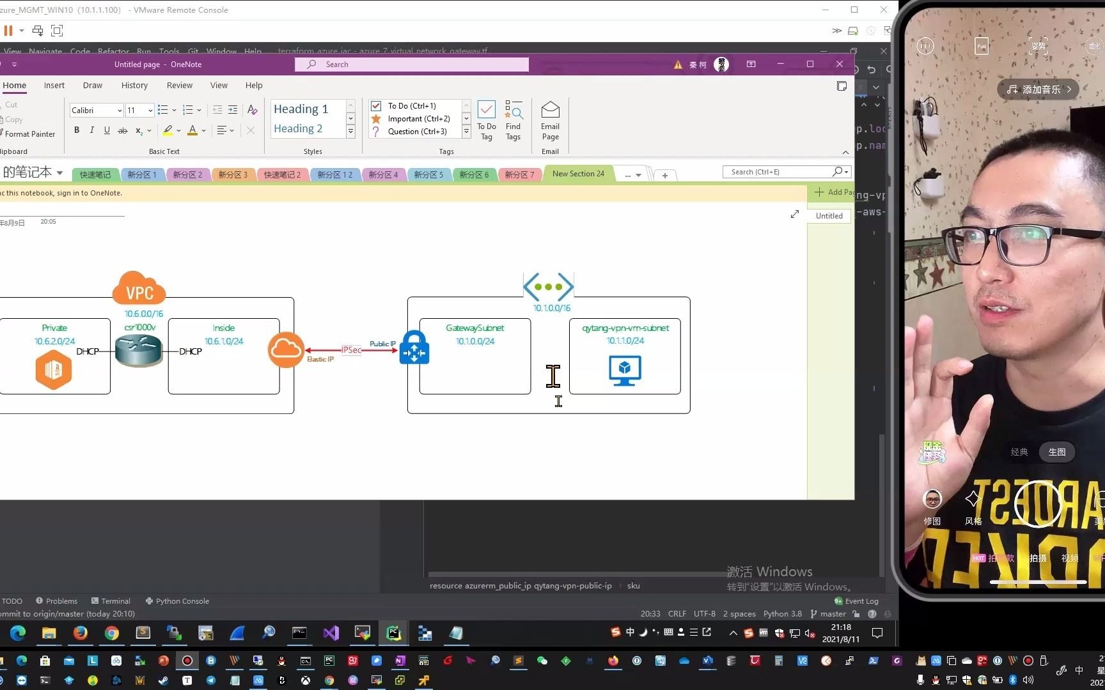Click Email Page button
Screen dimensions: 1105x690
coord(551,120)
